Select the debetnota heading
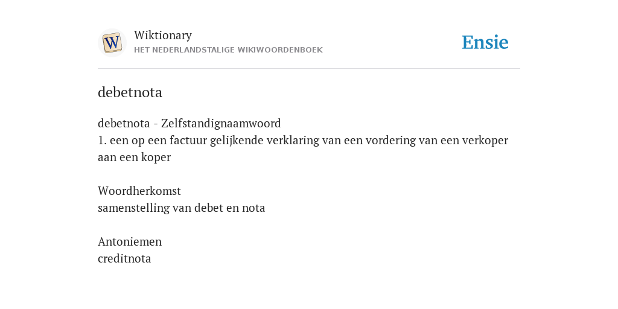Image resolution: width=618 pixels, height=309 pixels. point(130,92)
